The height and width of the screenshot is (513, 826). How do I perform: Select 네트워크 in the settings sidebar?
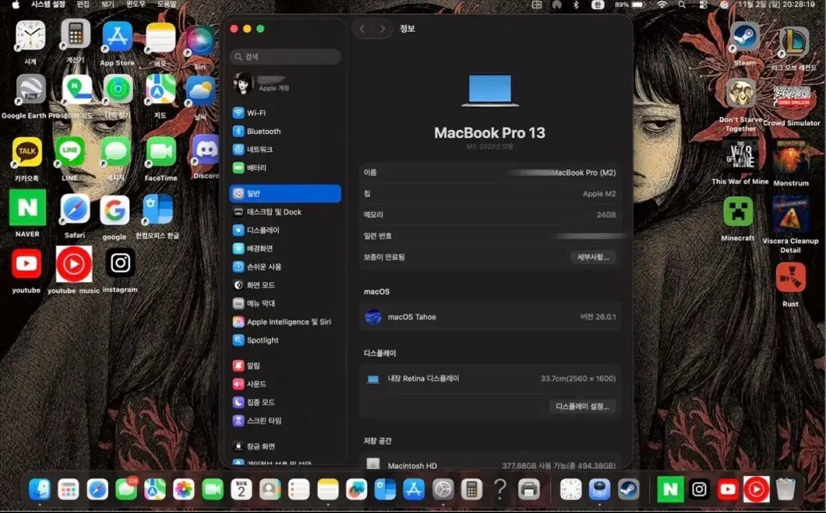click(285, 149)
